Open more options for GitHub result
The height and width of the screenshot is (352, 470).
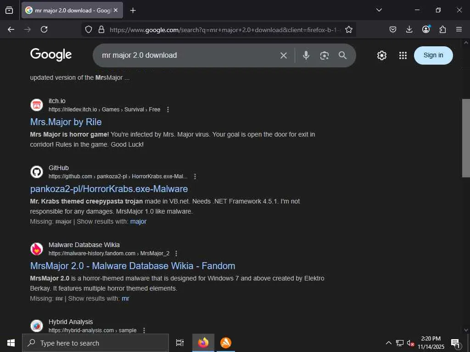(x=195, y=176)
